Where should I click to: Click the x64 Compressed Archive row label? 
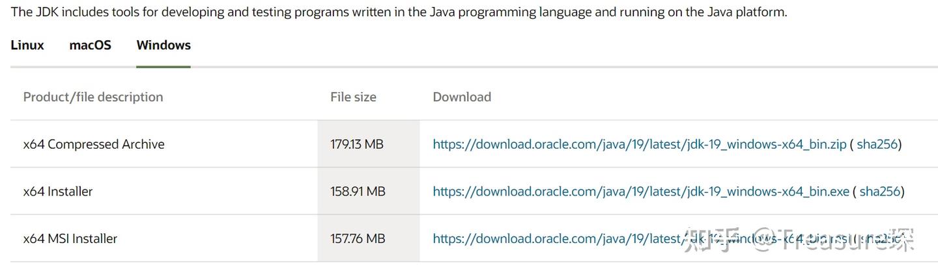coord(94,144)
